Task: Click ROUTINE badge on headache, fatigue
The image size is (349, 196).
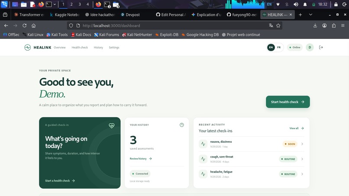Action: coord(288,174)
